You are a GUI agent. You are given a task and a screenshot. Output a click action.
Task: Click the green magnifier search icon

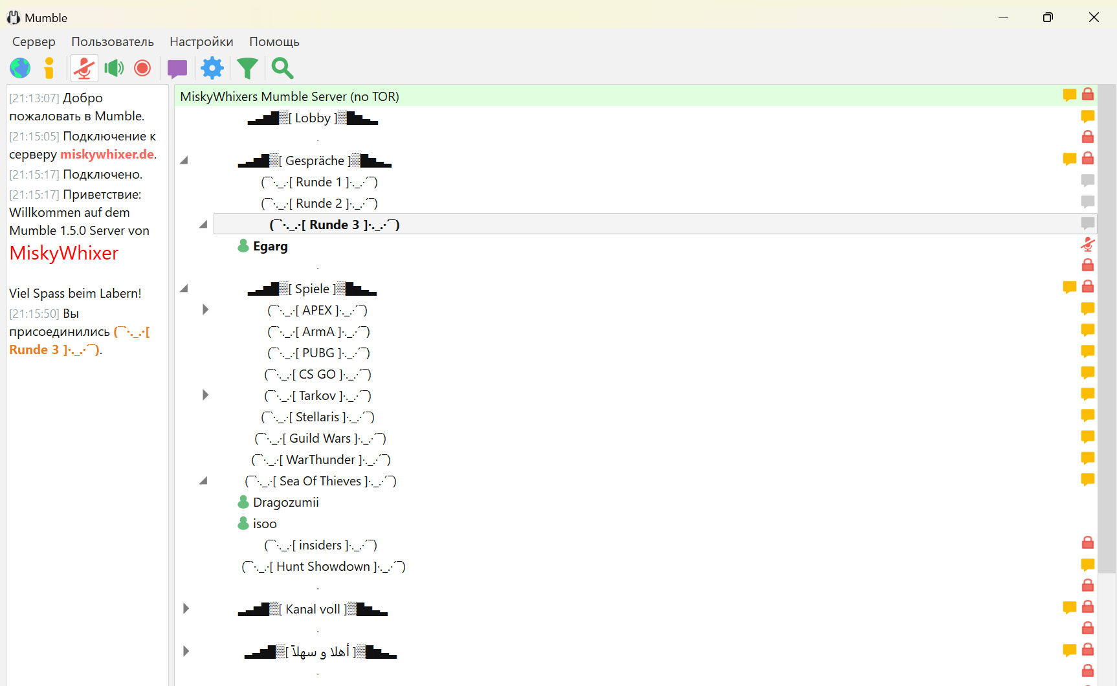tap(282, 68)
